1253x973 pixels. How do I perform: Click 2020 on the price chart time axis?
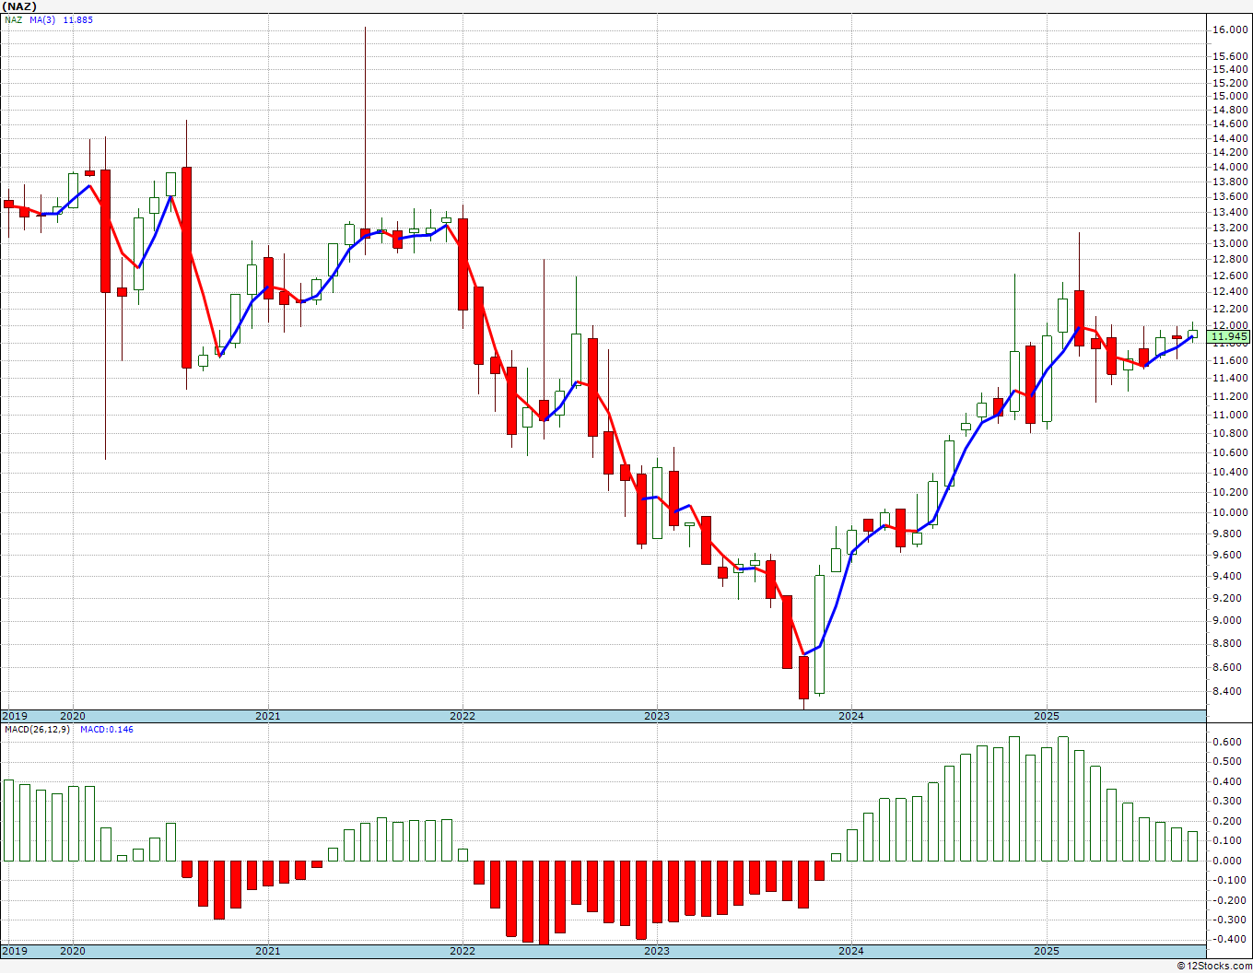[x=73, y=716]
